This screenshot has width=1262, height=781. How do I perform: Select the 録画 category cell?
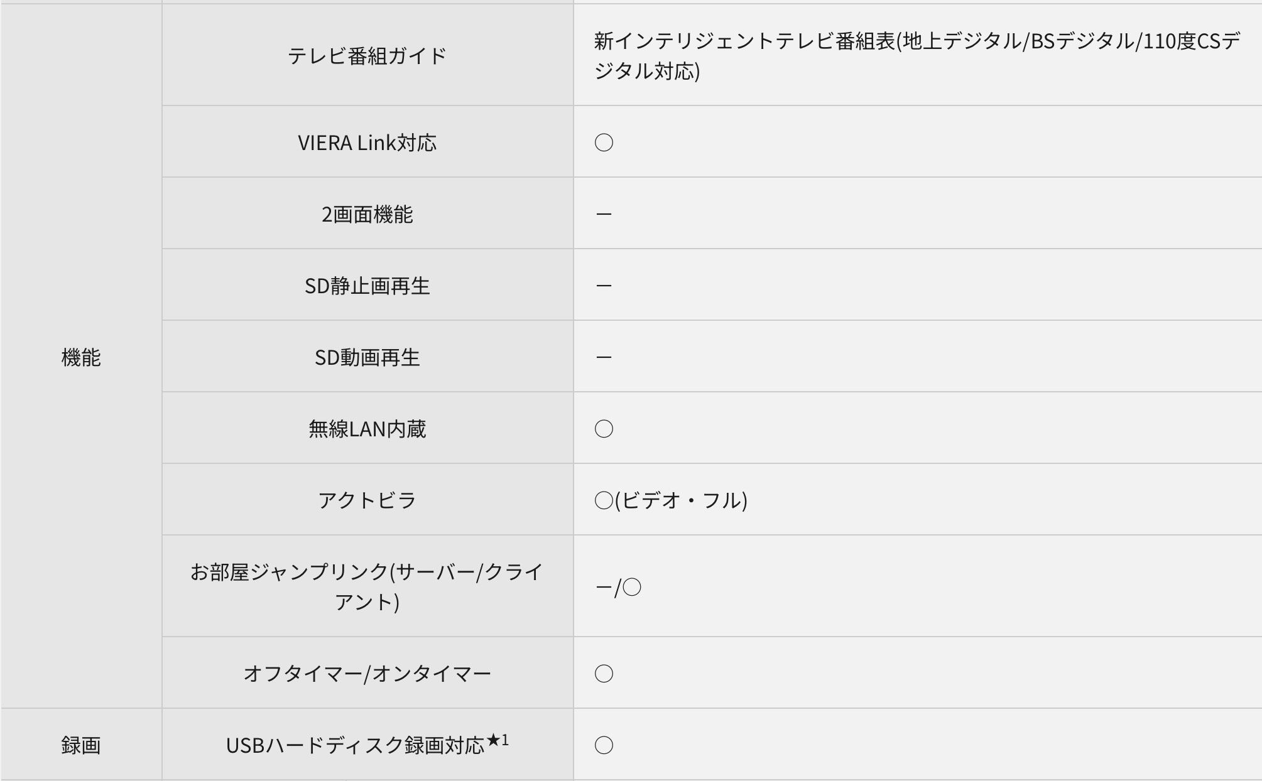(x=81, y=745)
